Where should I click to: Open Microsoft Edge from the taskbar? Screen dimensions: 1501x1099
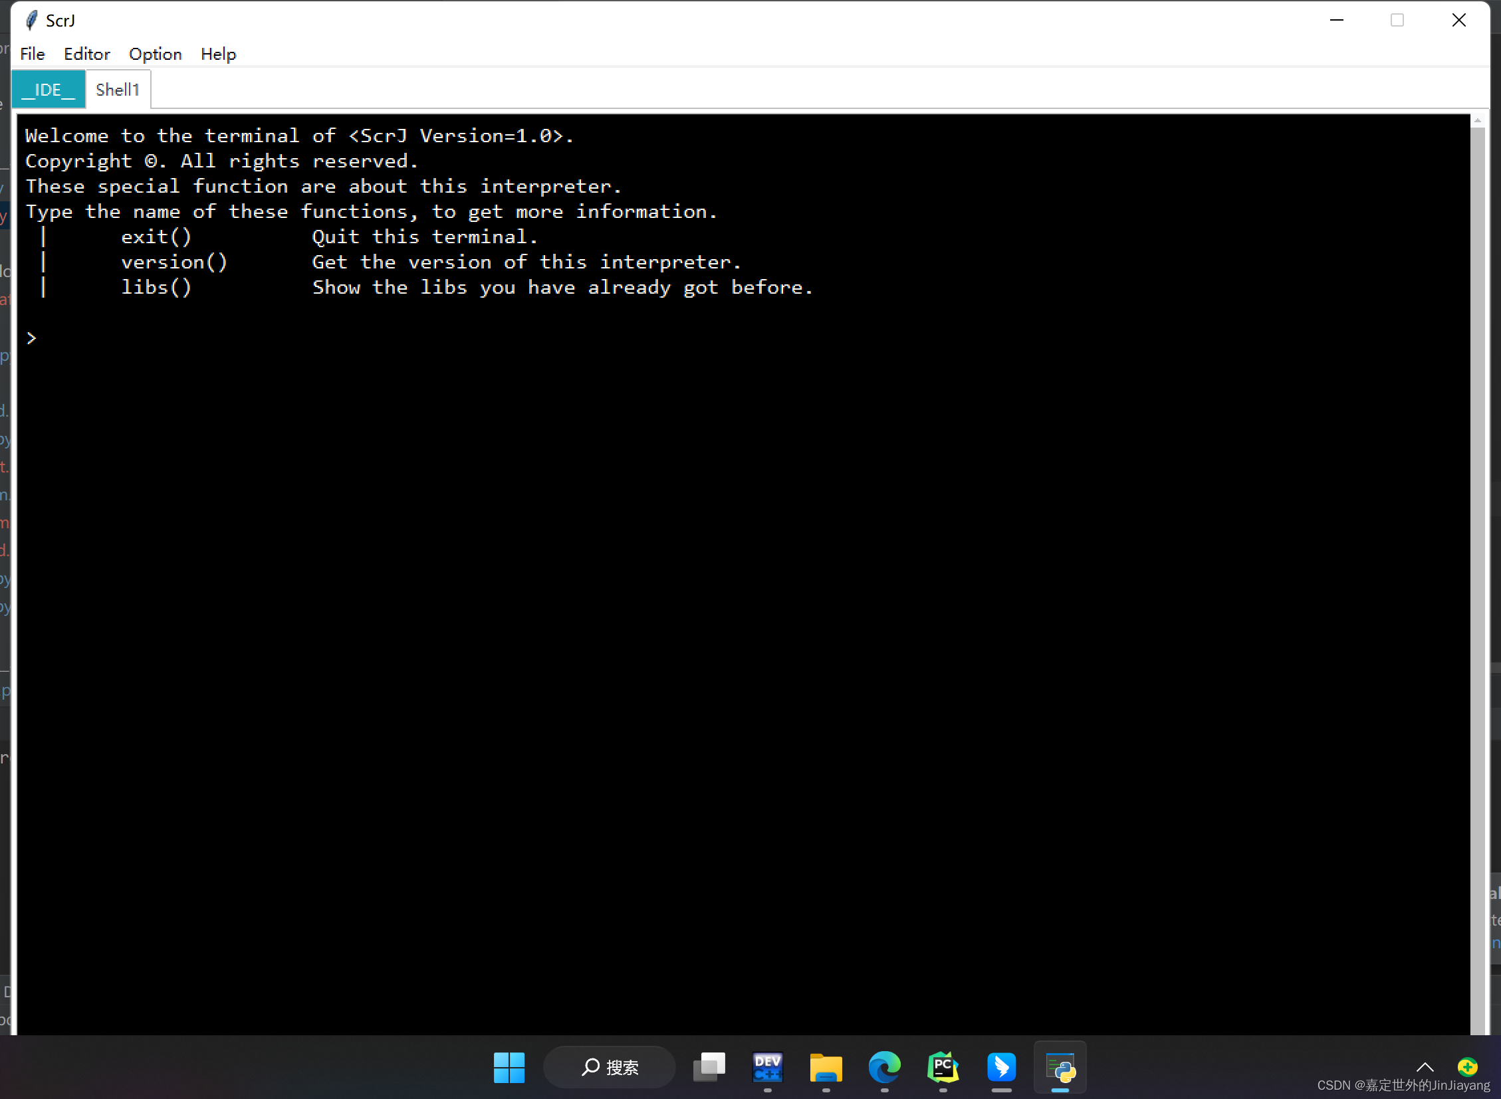pos(885,1067)
